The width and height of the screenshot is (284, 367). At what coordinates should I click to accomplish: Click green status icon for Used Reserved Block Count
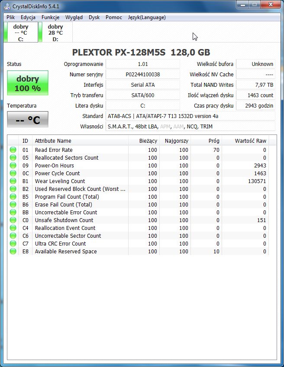pyautogui.click(x=13, y=189)
